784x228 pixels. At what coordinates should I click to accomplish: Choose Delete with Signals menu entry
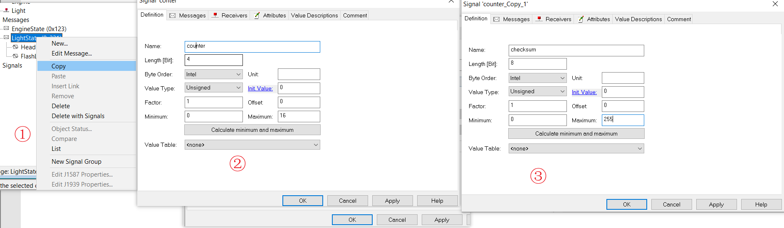click(x=87, y=116)
